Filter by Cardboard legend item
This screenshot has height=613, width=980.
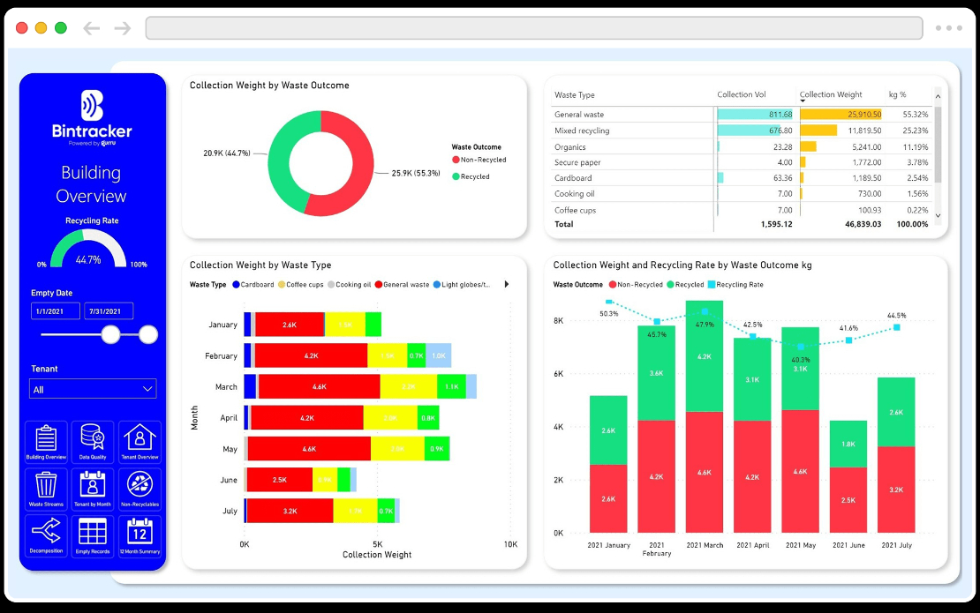click(253, 285)
